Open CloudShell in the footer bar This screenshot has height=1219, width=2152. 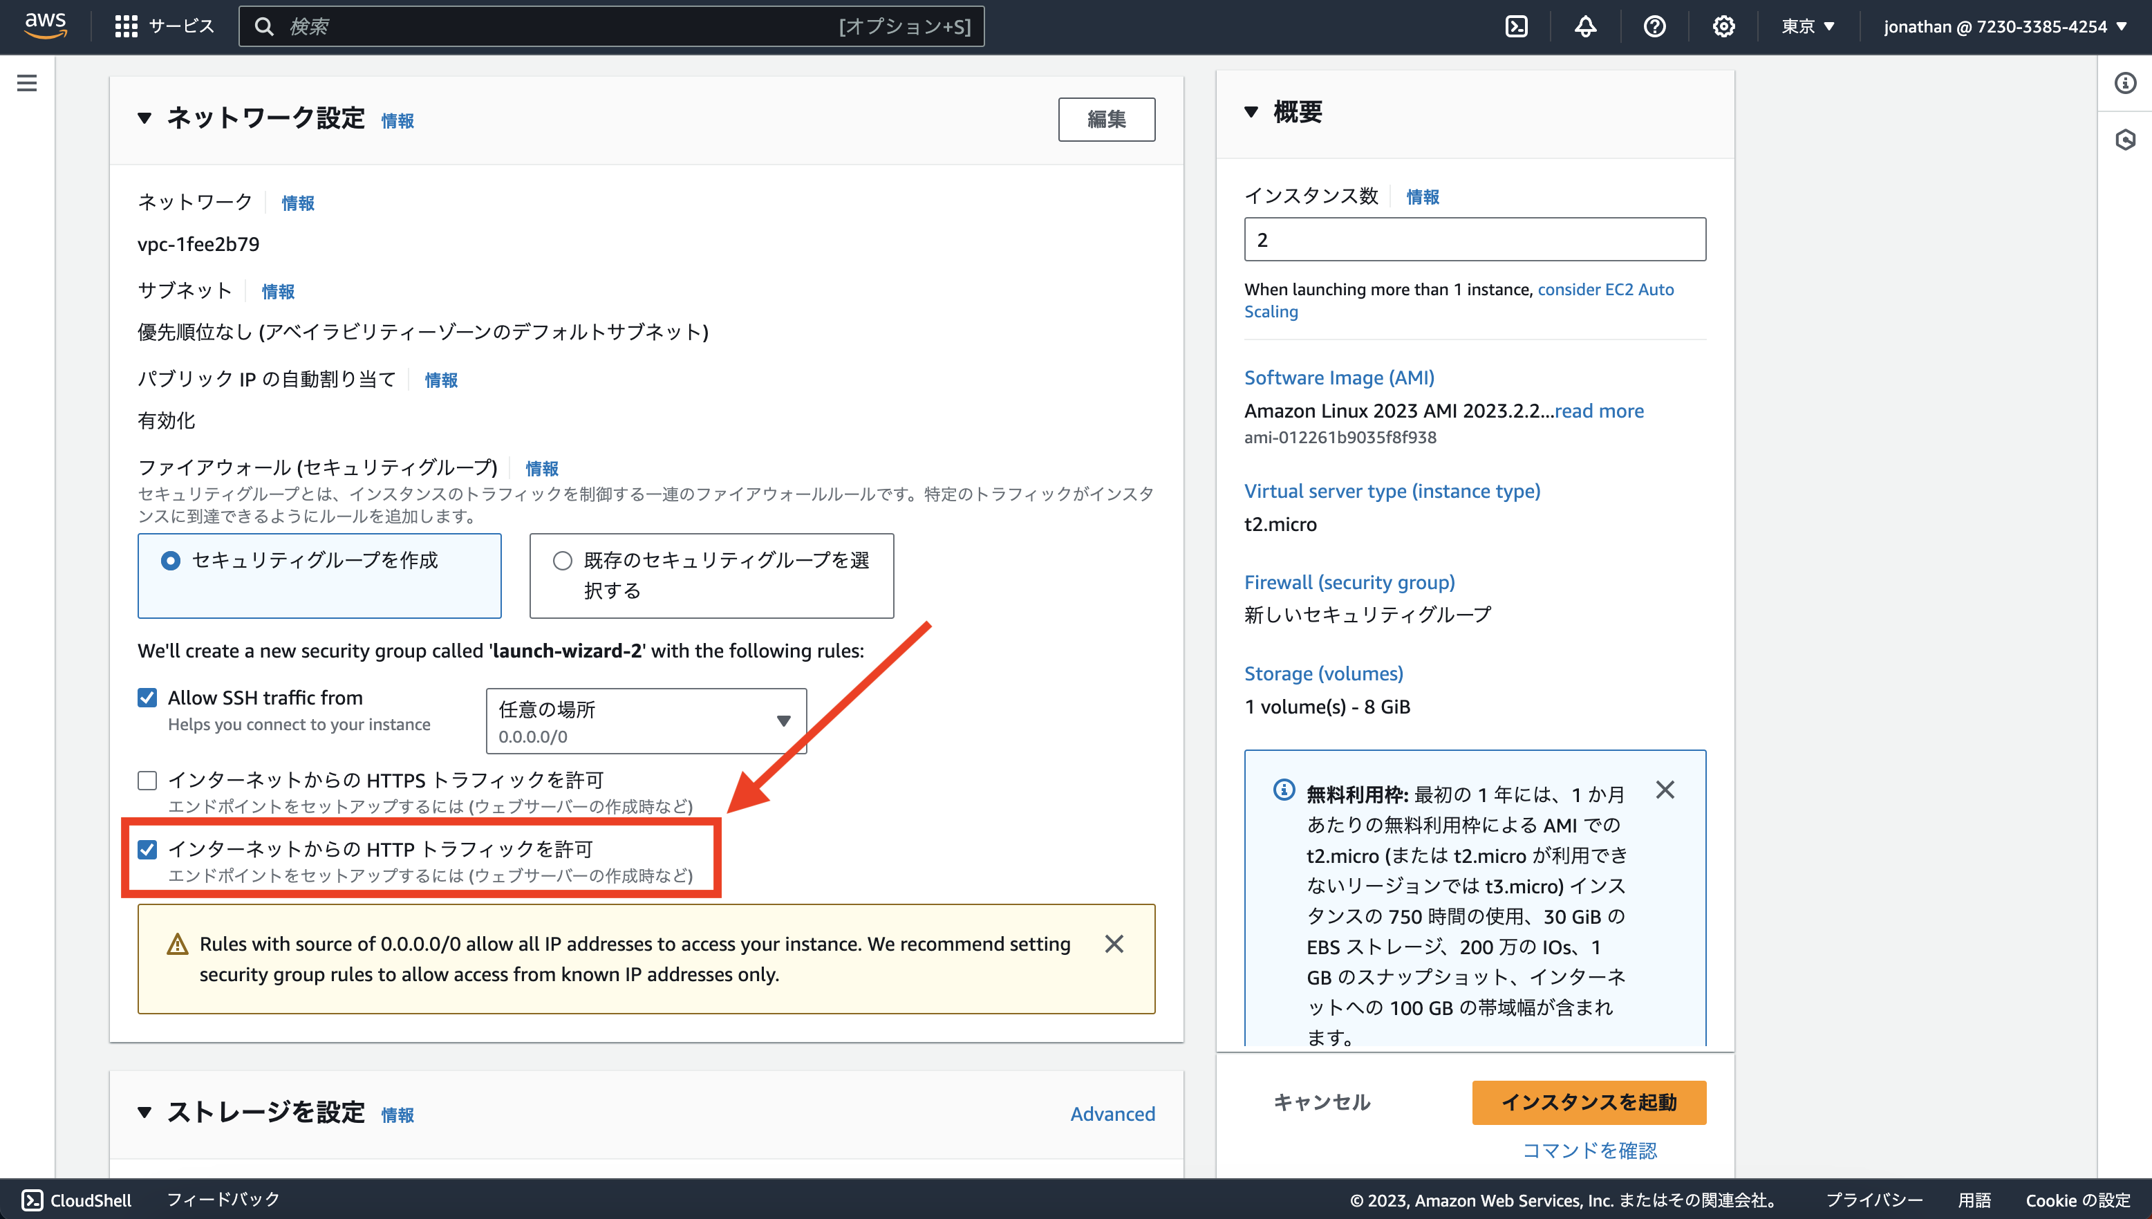pos(76,1200)
